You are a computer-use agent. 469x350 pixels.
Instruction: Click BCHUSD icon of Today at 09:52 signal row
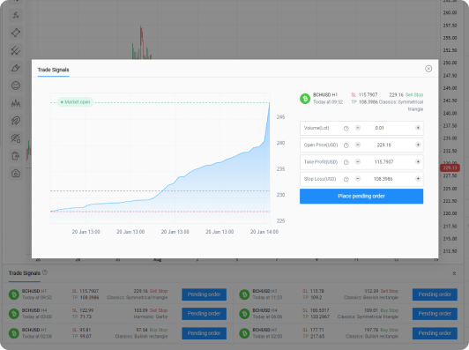point(14,294)
